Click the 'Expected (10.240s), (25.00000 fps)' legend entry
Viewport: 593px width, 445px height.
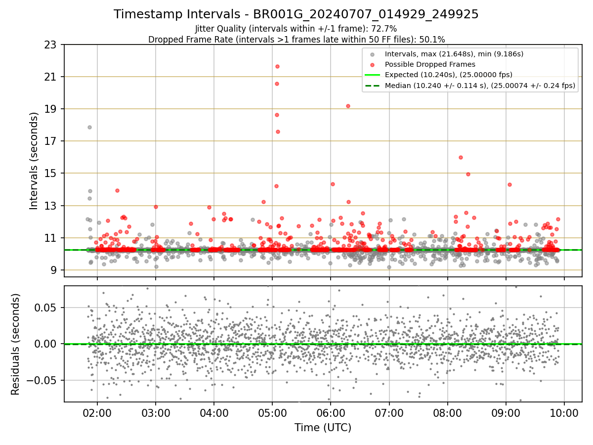pyautogui.click(x=448, y=75)
